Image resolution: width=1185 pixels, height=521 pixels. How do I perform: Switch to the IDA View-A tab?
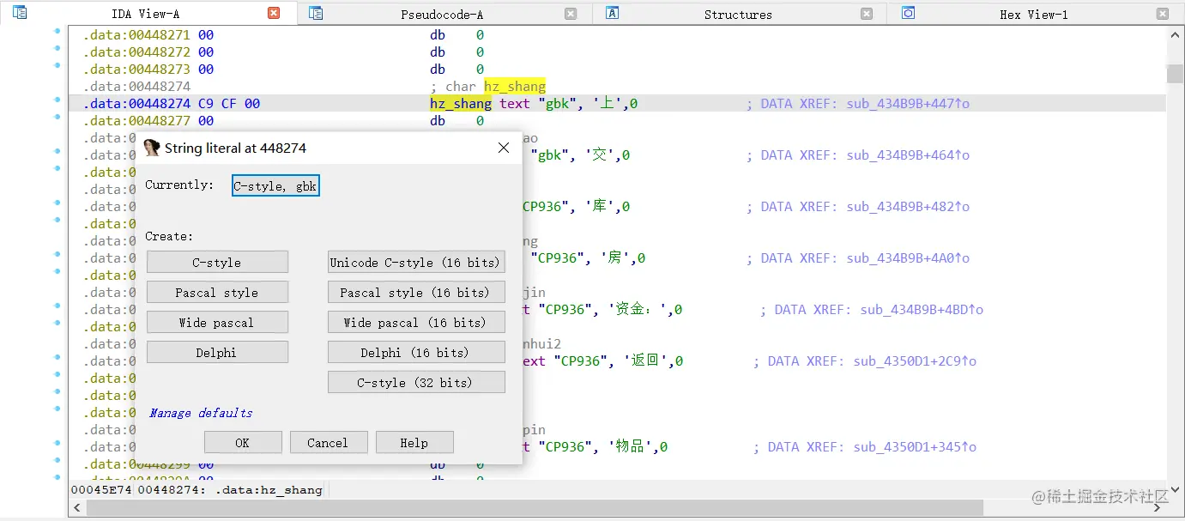point(146,14)
